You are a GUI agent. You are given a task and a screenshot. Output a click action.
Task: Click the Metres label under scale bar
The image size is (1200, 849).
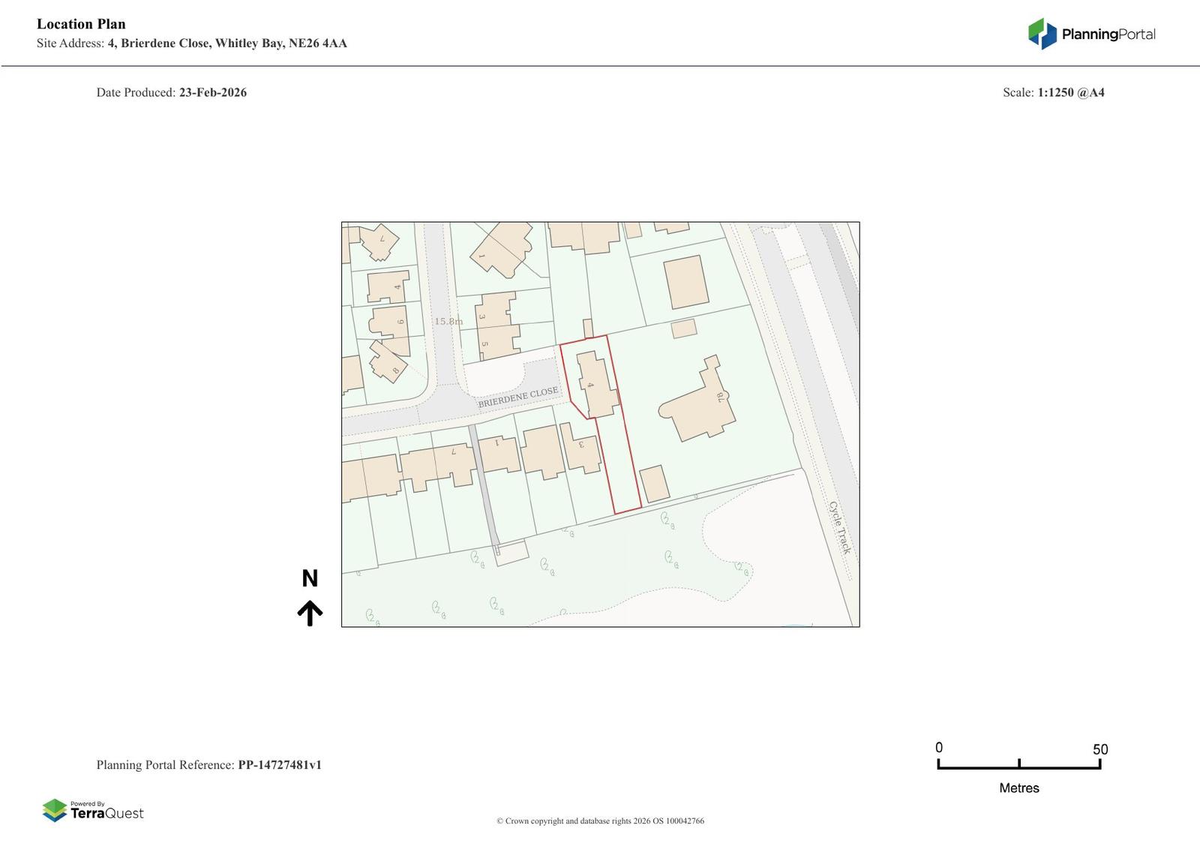(x=1018, y=788)
